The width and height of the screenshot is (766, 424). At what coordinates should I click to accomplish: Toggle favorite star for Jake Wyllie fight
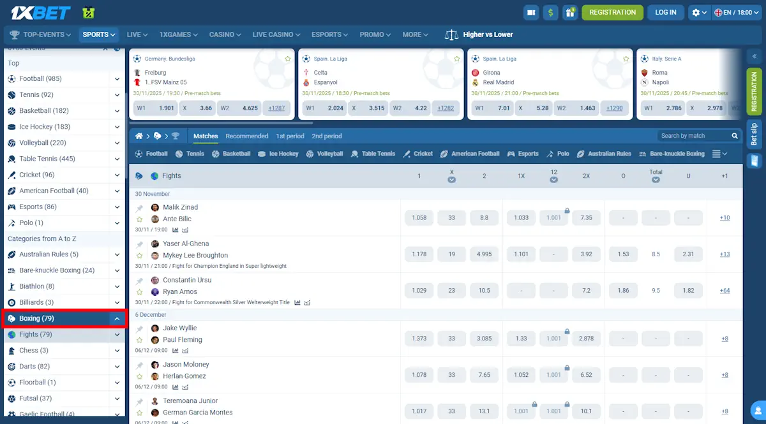(x=139, y=340)
